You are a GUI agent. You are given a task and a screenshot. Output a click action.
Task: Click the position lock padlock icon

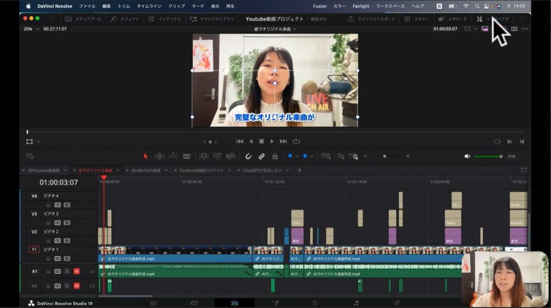pyautogui.click(x=275, y=156)
